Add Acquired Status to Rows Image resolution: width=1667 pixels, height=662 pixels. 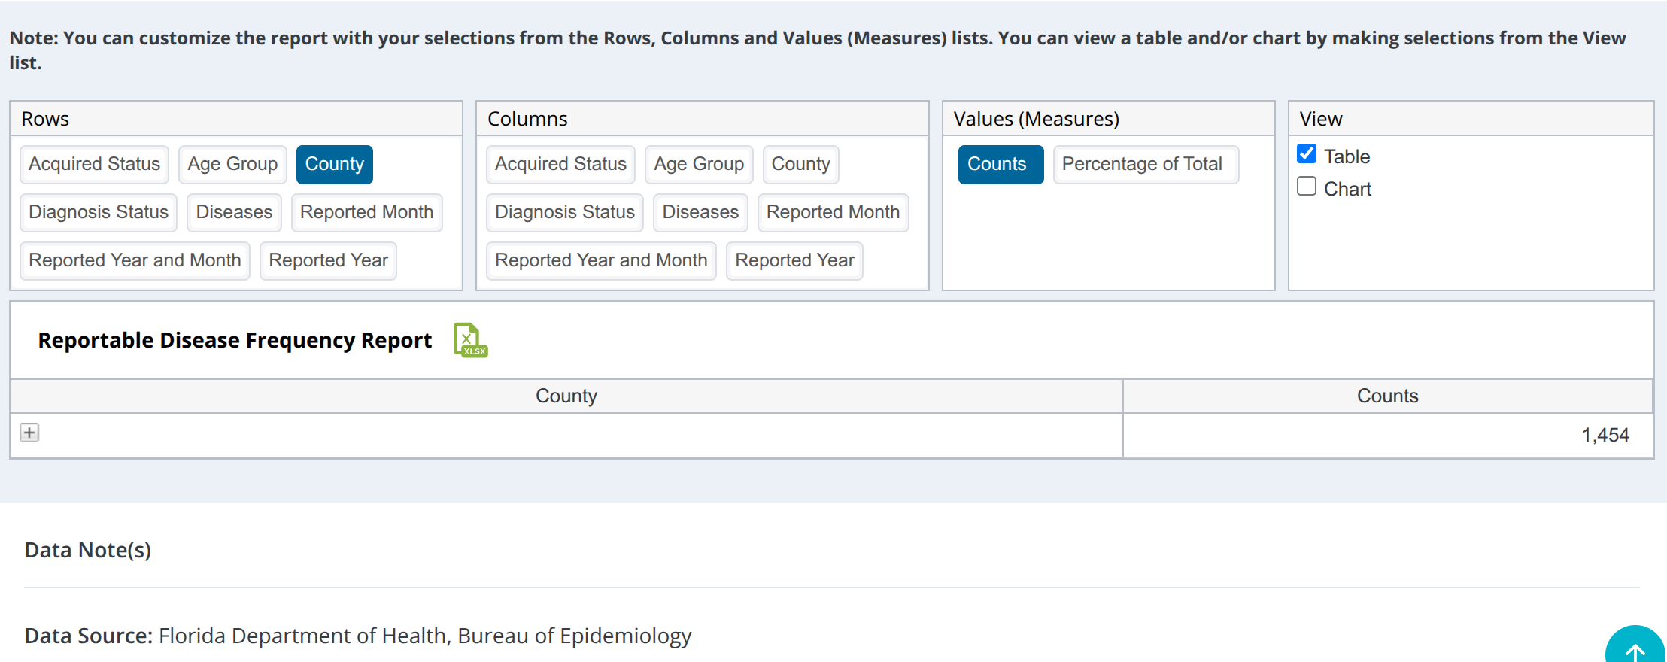coord(94,164)
